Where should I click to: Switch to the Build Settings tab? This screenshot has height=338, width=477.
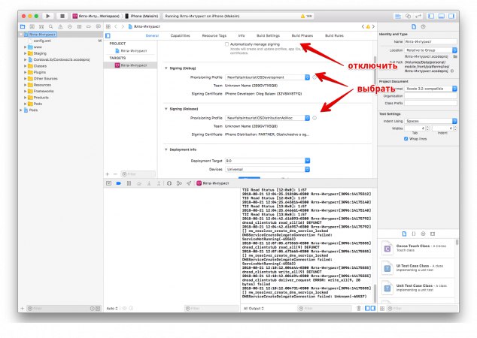[268, 36]
